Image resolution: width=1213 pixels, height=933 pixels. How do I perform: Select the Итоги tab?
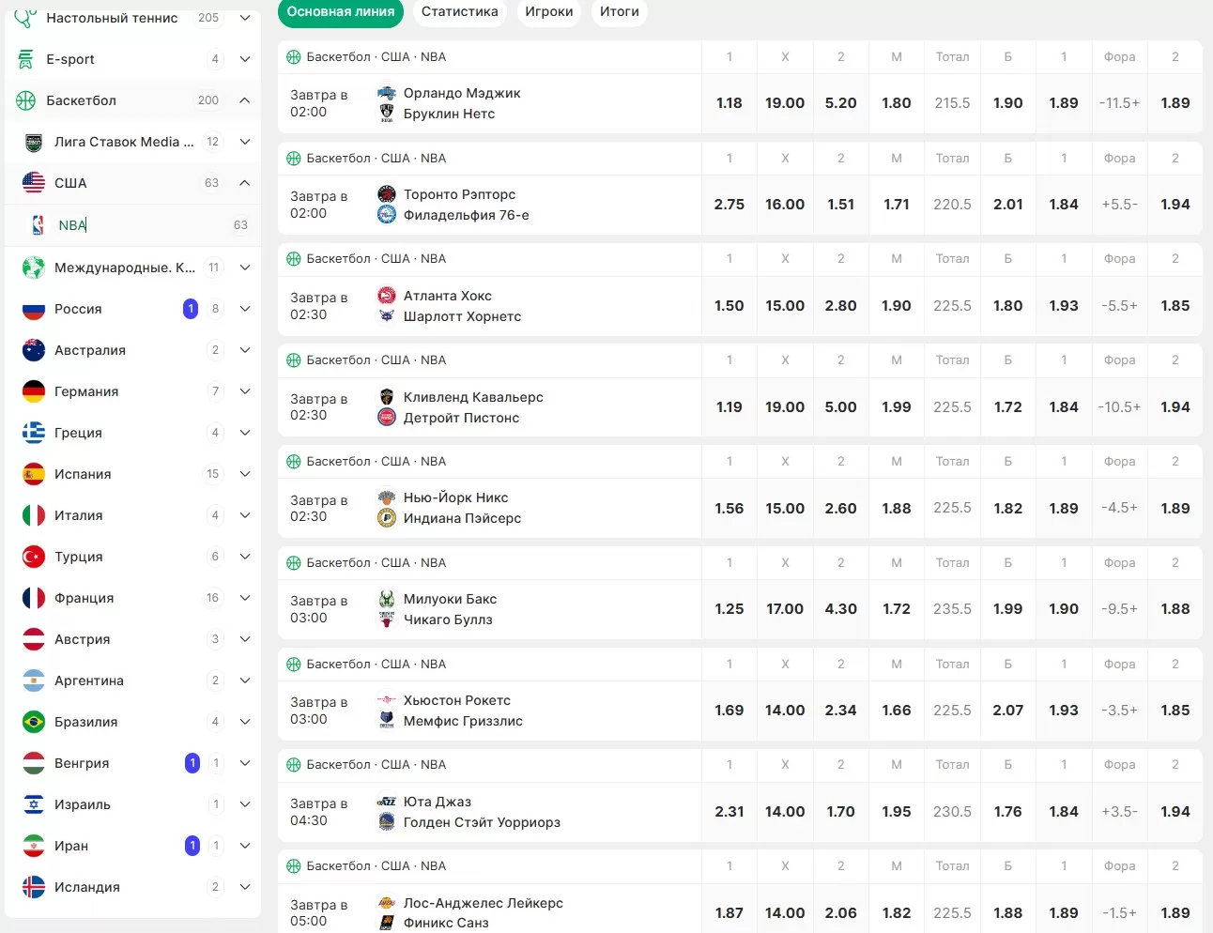(620, 12)
